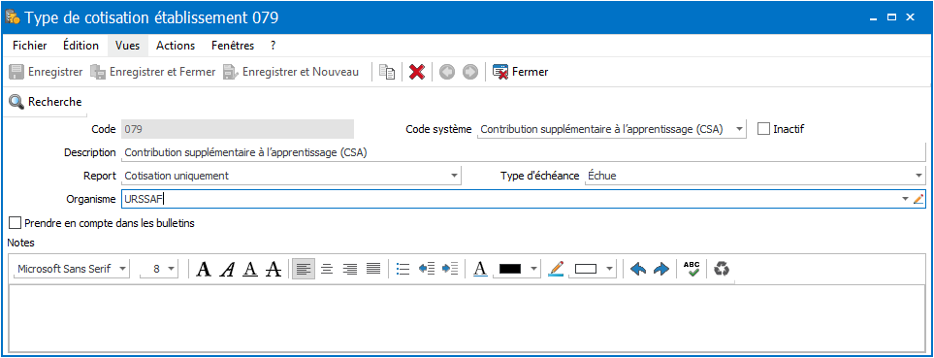934x358 pixels.
Task: Check Prendre en compte dans les bulletins
Action: point(16,223)
